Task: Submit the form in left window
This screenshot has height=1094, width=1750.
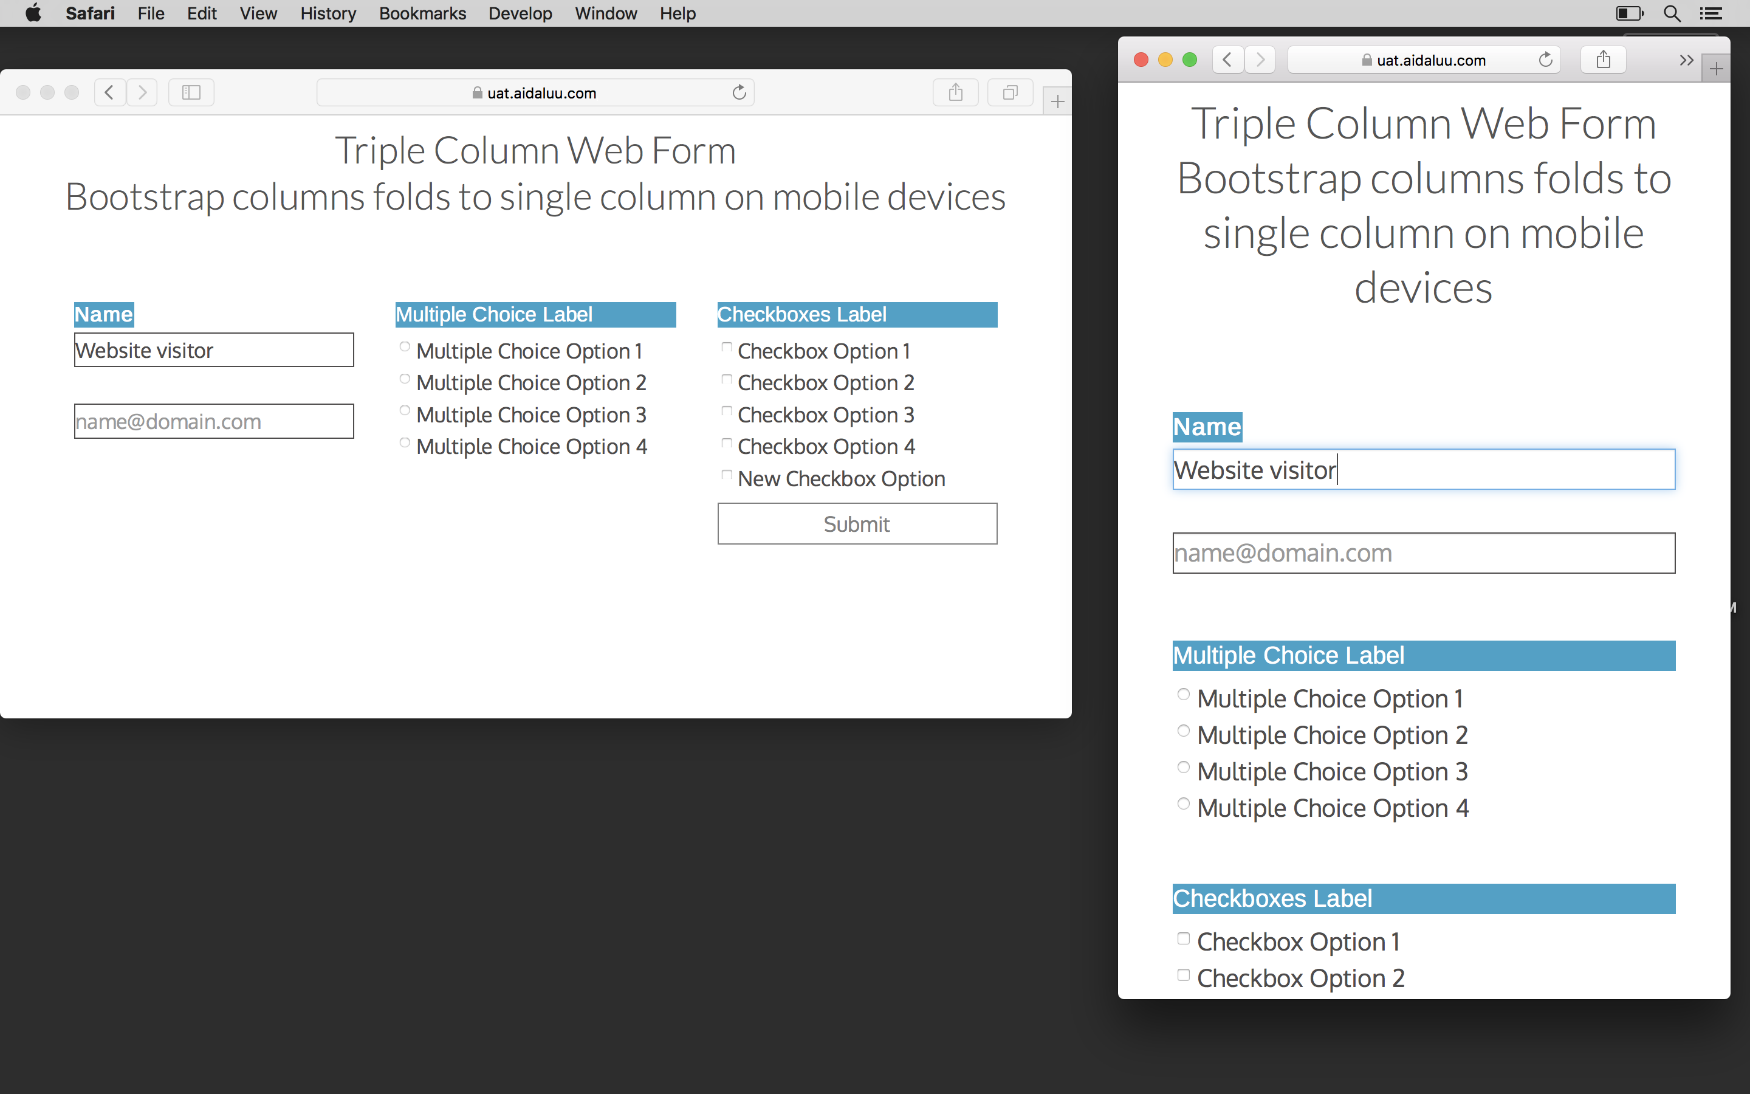Action: click(x=857, y=524)
